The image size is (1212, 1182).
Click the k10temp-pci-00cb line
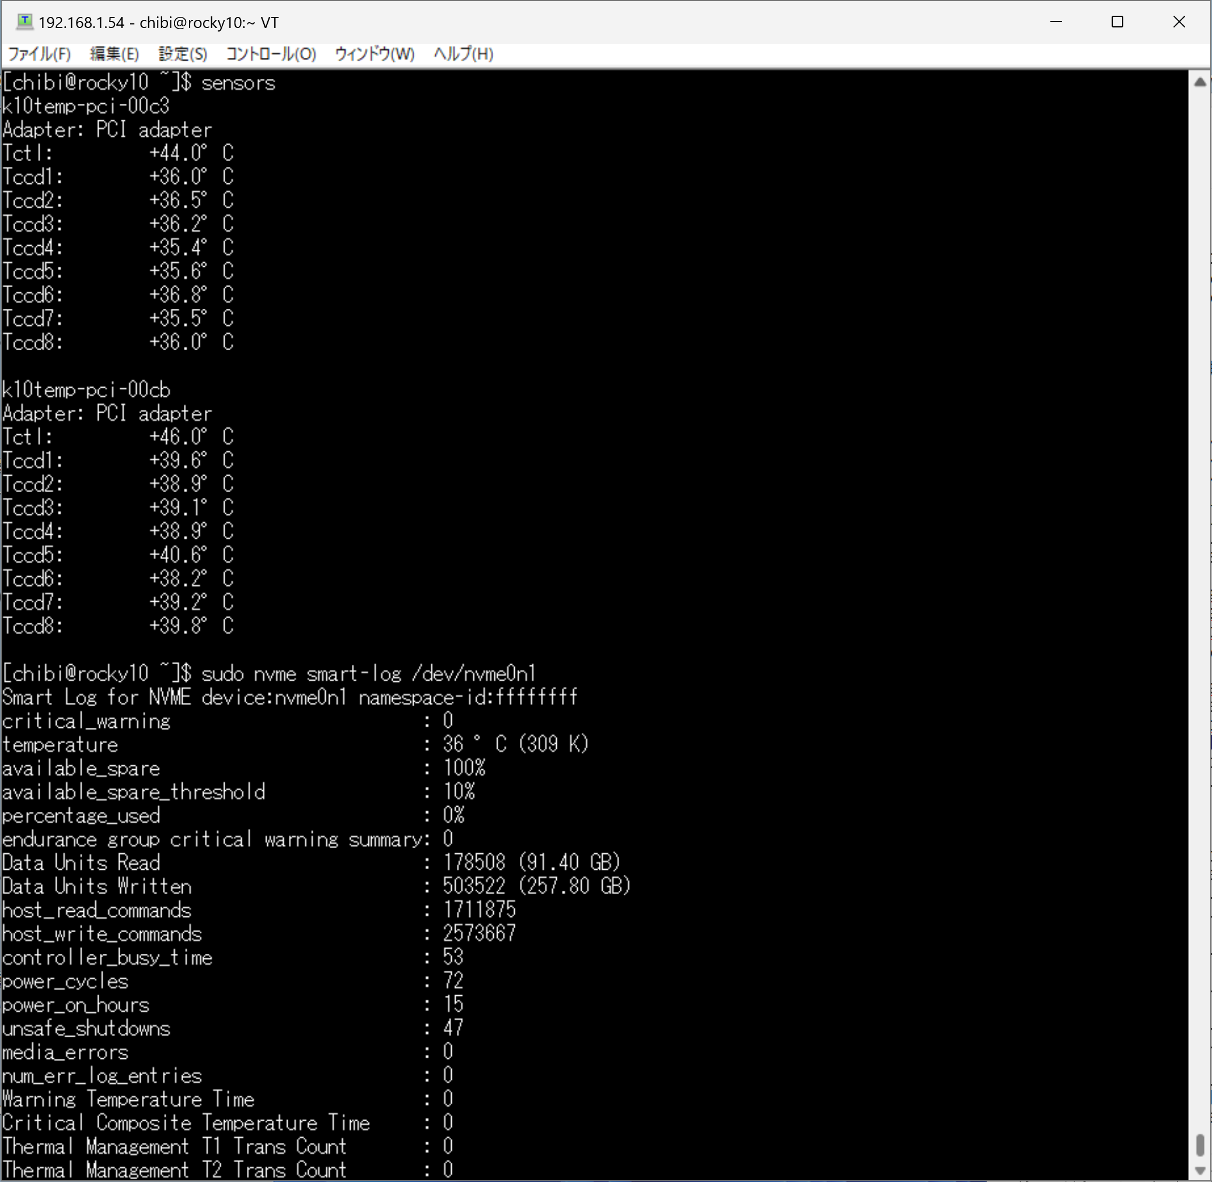coord(86,390)
